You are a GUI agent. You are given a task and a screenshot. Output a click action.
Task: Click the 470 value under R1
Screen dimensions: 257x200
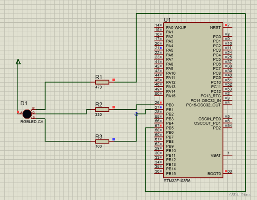pyautogui.click(x=99, y=87)
